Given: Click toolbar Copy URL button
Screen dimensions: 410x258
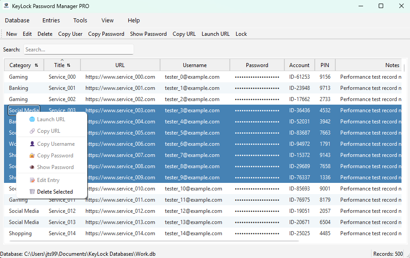Looking at the screenshot, I should [184, 34].
